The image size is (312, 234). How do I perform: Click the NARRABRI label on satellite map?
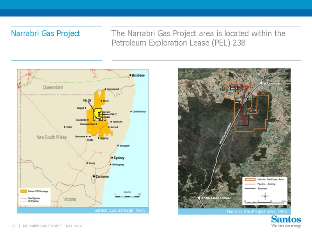click(x=272, y=83)
